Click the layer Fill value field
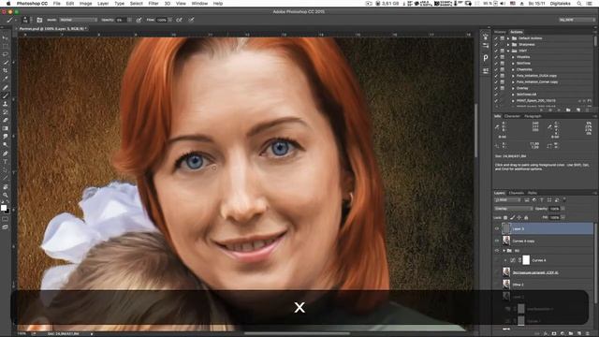Image resolution: width=599 pixels, height=337 pixels. [554, 217]
